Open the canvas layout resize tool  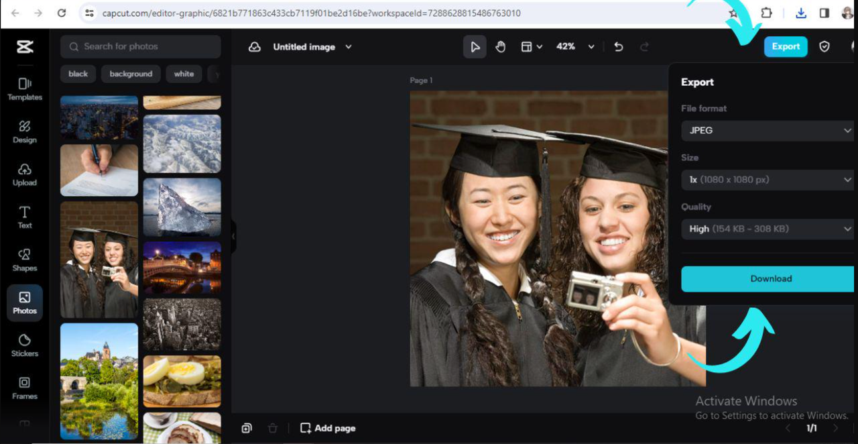click(x=527, y=47)
